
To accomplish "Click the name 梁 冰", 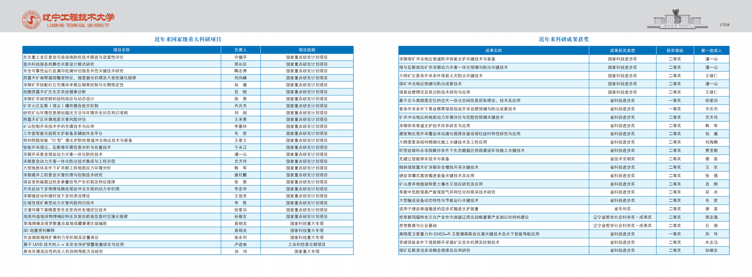I will tap(712, 192).
